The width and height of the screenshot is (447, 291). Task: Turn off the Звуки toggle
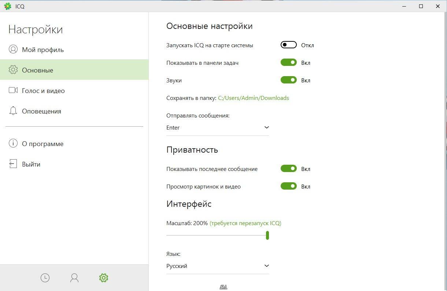tap(288, 80)
